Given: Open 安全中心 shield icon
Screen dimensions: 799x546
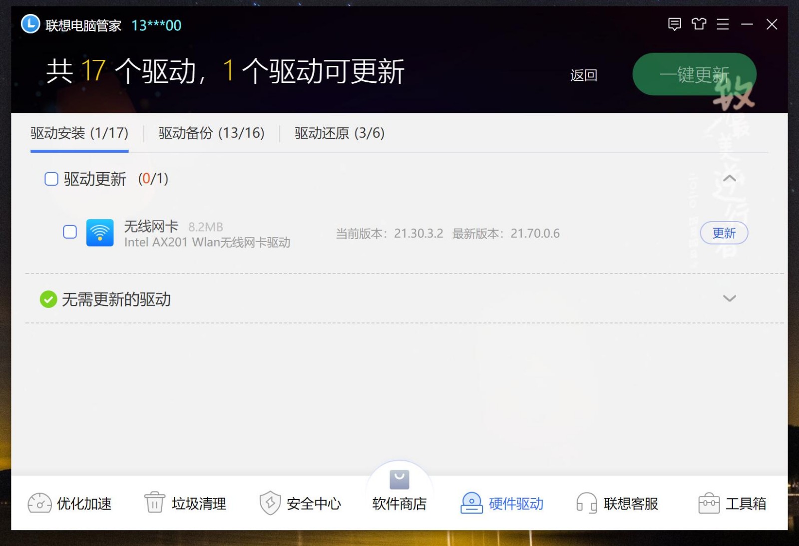Looking at the screenshot, I should tap(270, 503).
